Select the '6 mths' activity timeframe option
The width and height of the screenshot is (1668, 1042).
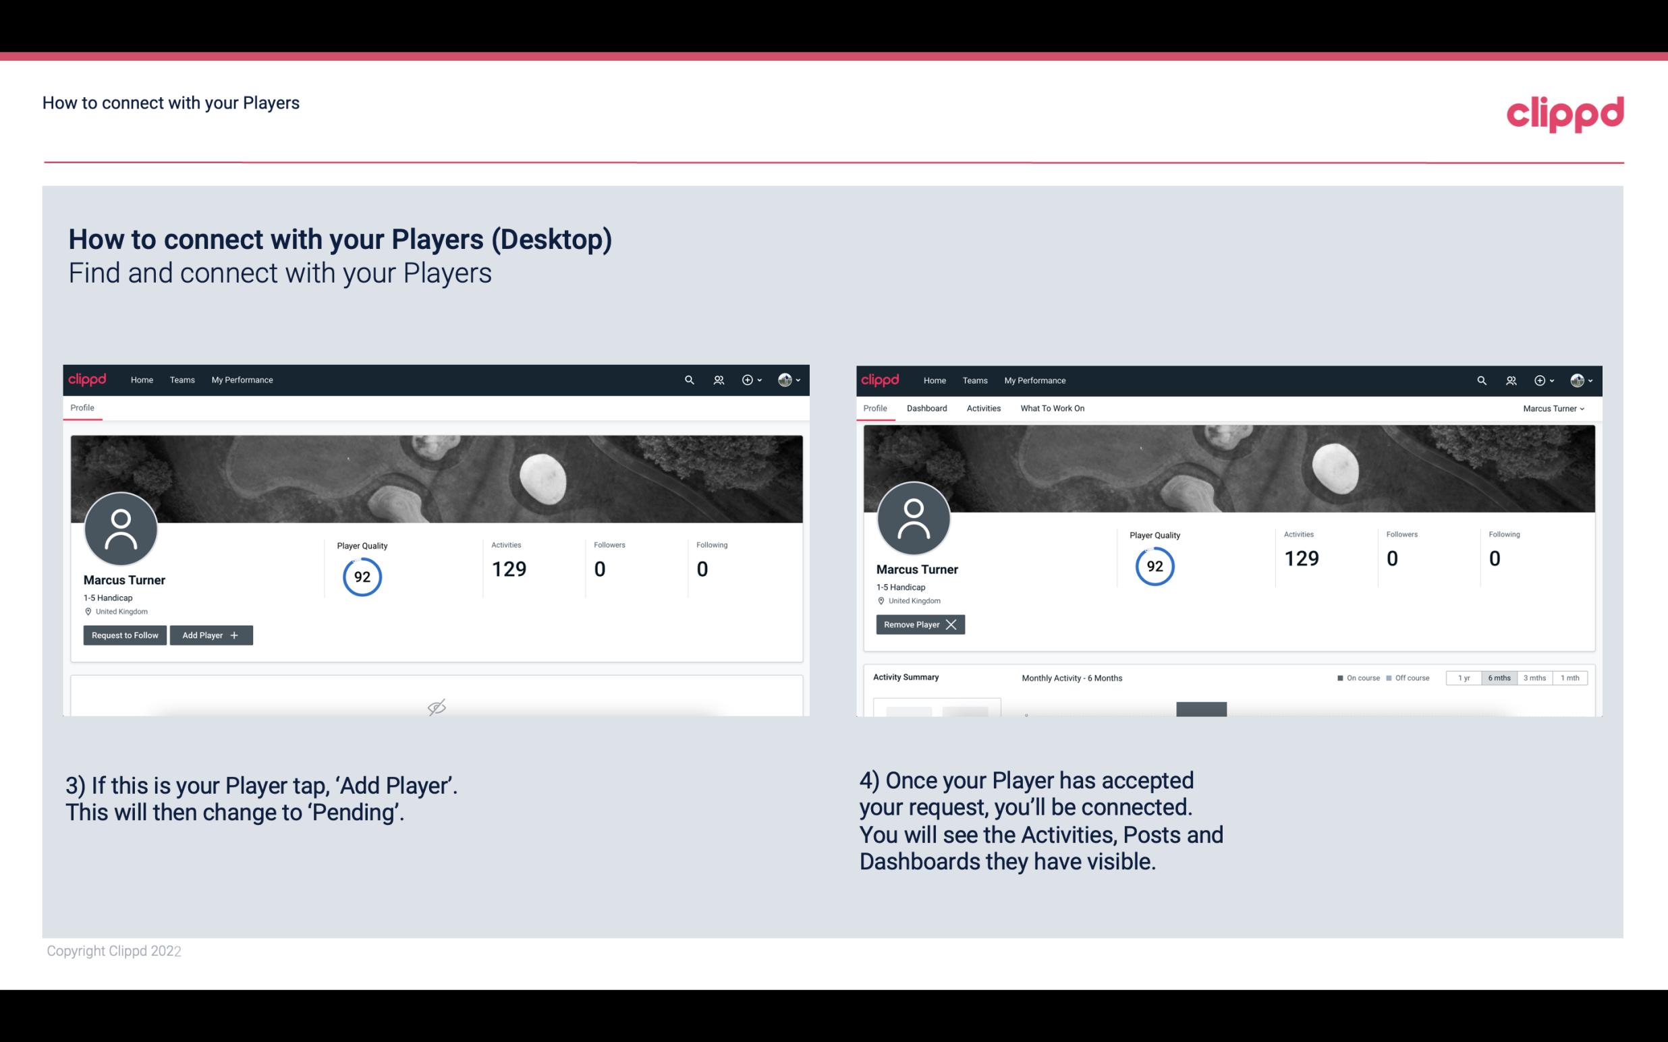click(1497, 677)
